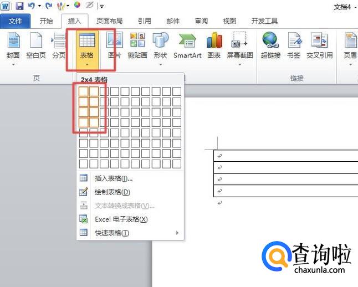The image size is (358, 287).
Task: Insert a picture using 图片 button
Action: click(114, 45)
